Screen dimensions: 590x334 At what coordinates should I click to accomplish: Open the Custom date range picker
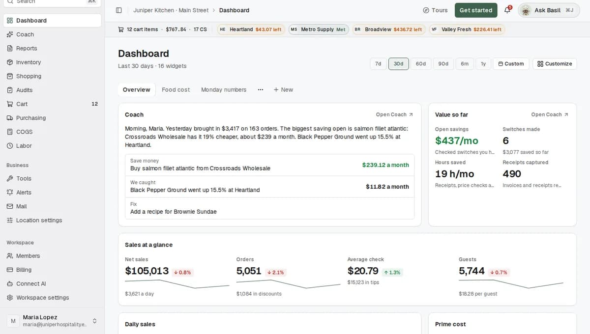pos(511,64)
